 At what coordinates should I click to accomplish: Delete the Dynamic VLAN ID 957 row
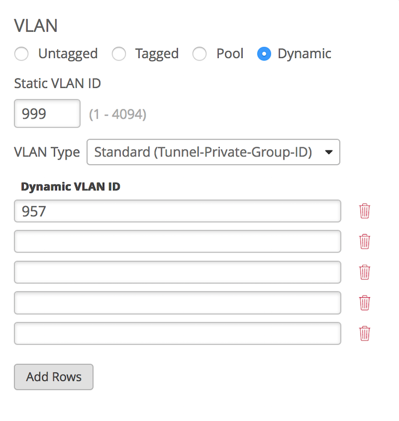[364, 211]
